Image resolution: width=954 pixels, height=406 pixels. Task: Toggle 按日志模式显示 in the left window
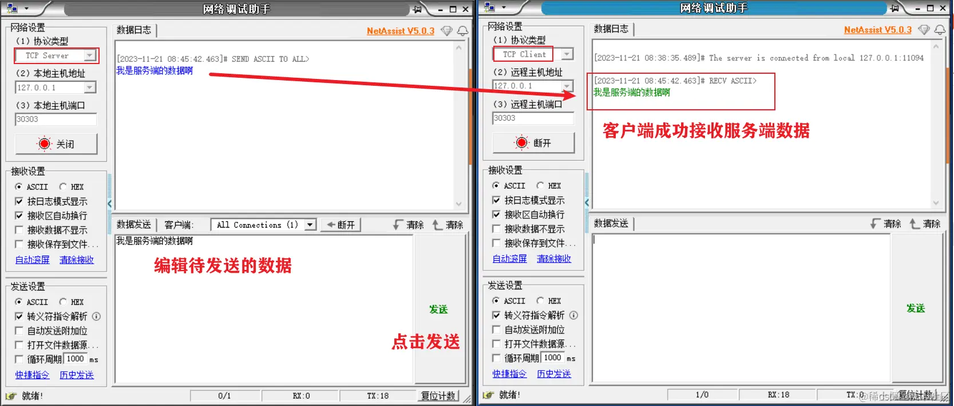pos(19,201)
